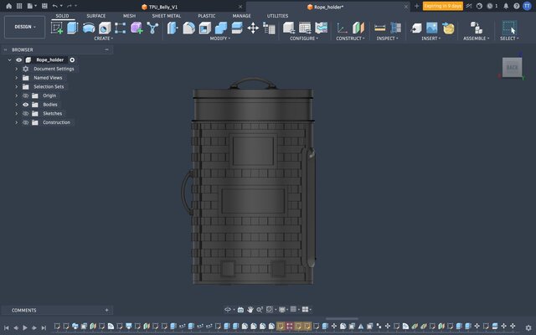536x335 pixels.
Task: Toggle the Rope_holder activate radio button
Action: (72, 59)
